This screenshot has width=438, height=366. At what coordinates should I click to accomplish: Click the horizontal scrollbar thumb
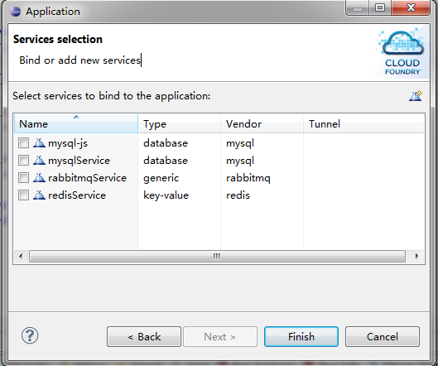pos(217,256)
